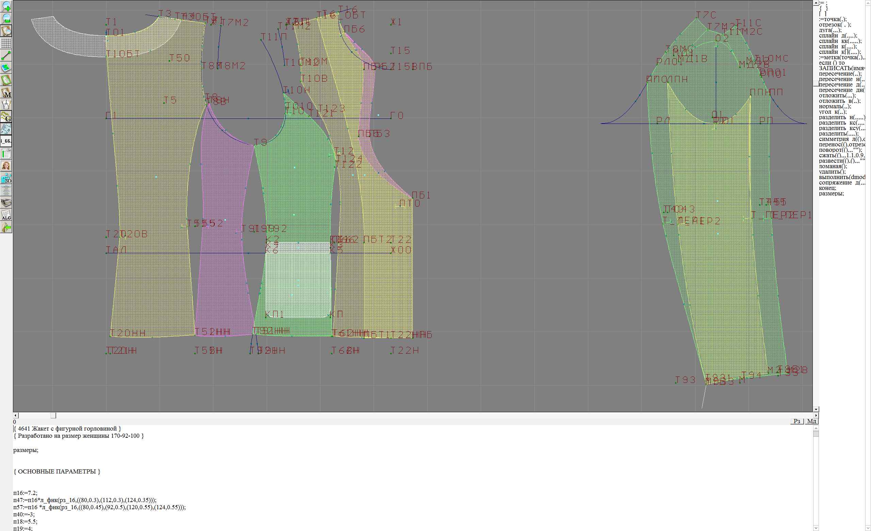The width and height of the screenshot is (871, 531).
Task: Click the ALG algorithm icon
Action: (x=6, y=215)
